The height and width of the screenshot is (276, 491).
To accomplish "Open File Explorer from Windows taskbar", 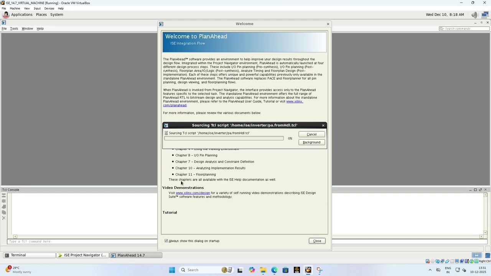I will (x=263, y=270).
